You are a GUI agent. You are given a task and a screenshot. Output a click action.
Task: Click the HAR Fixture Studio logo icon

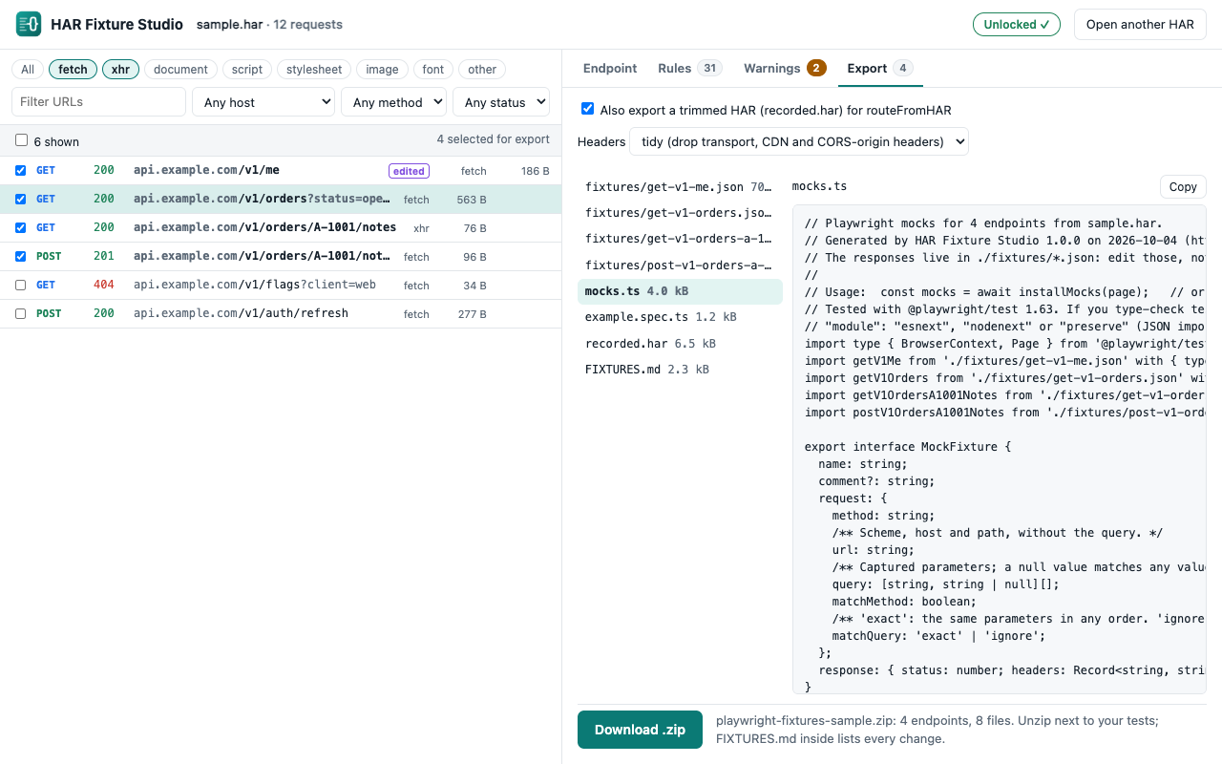point(29,24)
